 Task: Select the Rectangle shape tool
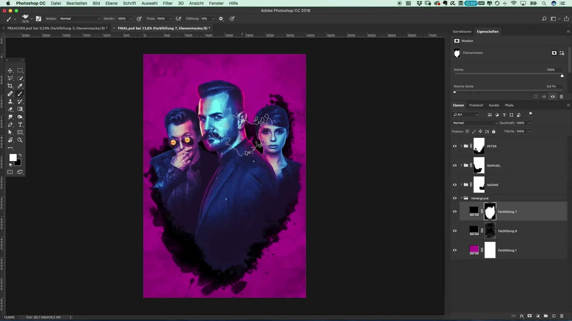coord(20,132)
